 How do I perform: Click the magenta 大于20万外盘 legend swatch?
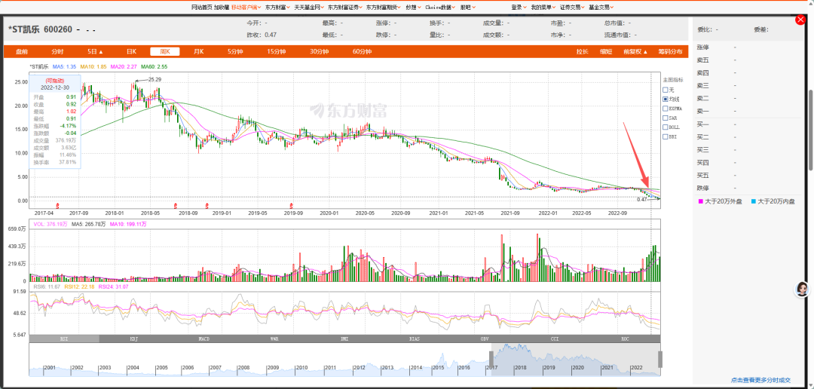click(x=700, y=201)
